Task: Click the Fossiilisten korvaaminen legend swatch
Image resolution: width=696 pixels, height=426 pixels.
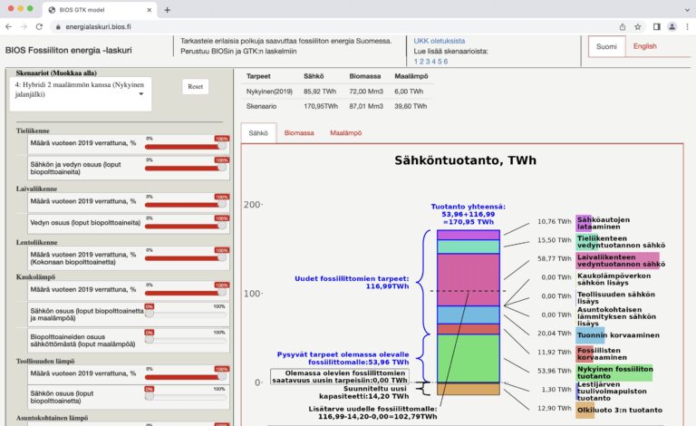Action: click(x=585, y=353)
